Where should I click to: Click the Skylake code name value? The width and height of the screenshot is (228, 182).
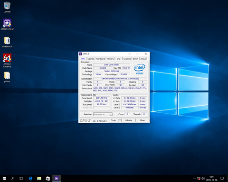point(103,68)
